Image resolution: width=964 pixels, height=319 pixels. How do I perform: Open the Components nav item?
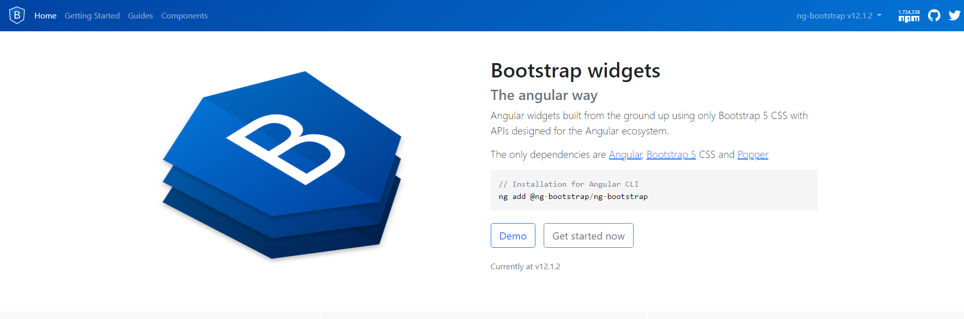pyautogui.click(x=184, y=15)
